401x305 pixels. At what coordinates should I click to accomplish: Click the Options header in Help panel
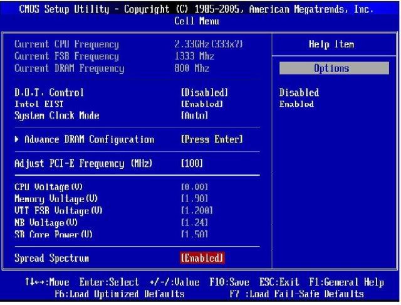tap(331, 68)
